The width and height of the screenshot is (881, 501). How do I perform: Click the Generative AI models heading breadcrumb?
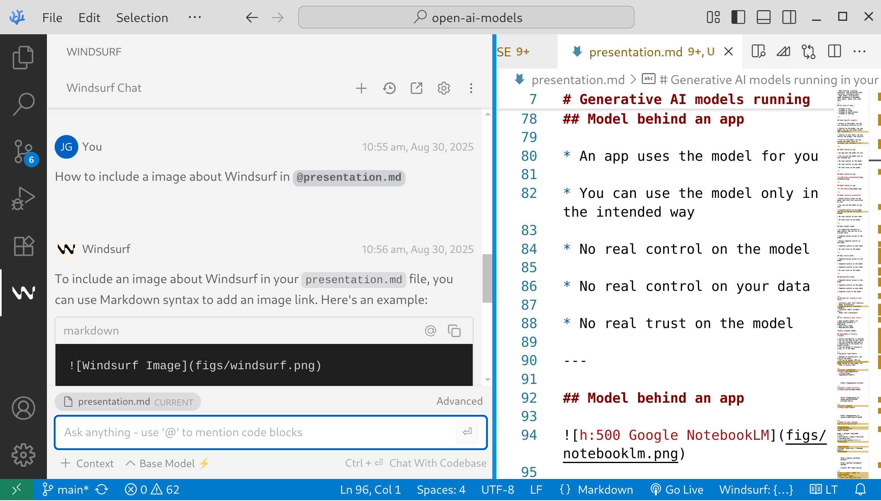760,80
